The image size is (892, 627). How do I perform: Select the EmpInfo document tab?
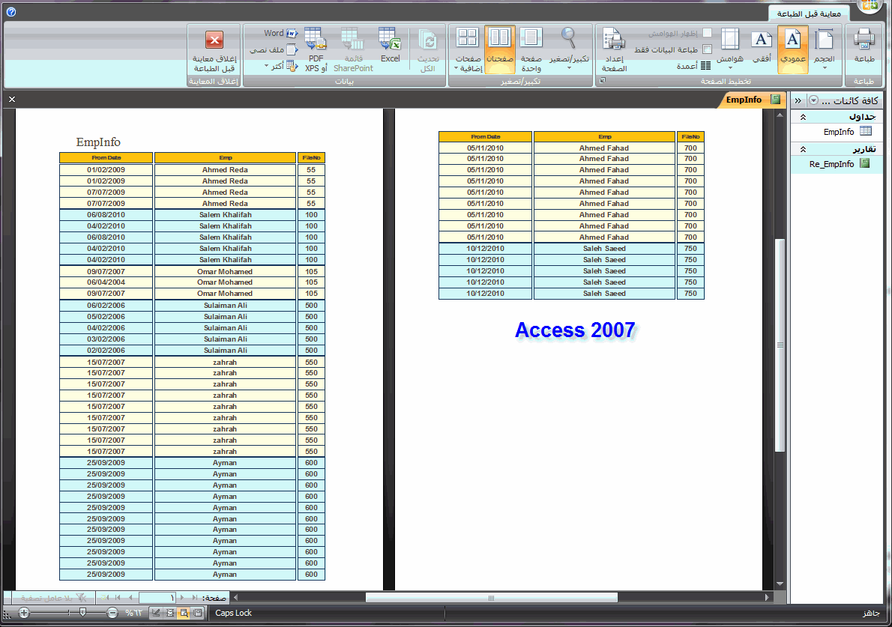click(x=750, y=100)
